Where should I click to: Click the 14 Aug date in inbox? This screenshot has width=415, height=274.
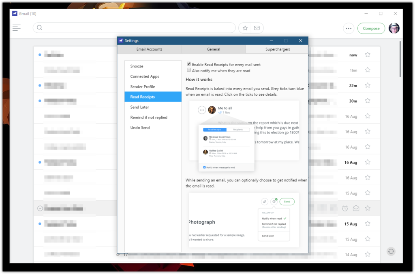coord(351,255)
